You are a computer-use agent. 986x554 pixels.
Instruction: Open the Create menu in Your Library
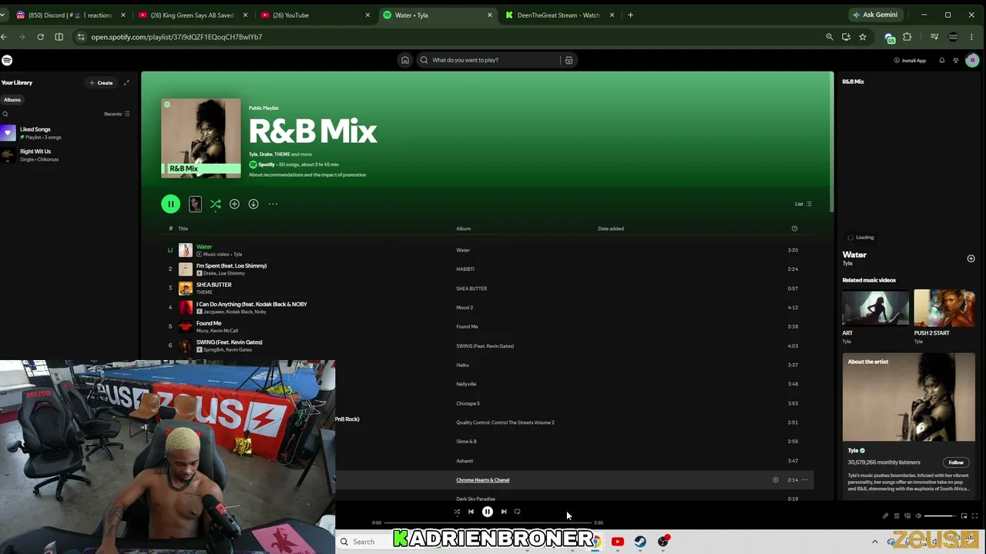pyautogui.click(x=101, y=82)
